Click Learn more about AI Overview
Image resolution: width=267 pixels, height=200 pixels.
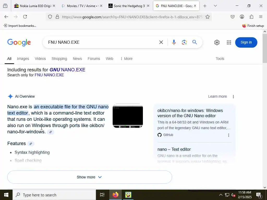click(x=217, y=96)
